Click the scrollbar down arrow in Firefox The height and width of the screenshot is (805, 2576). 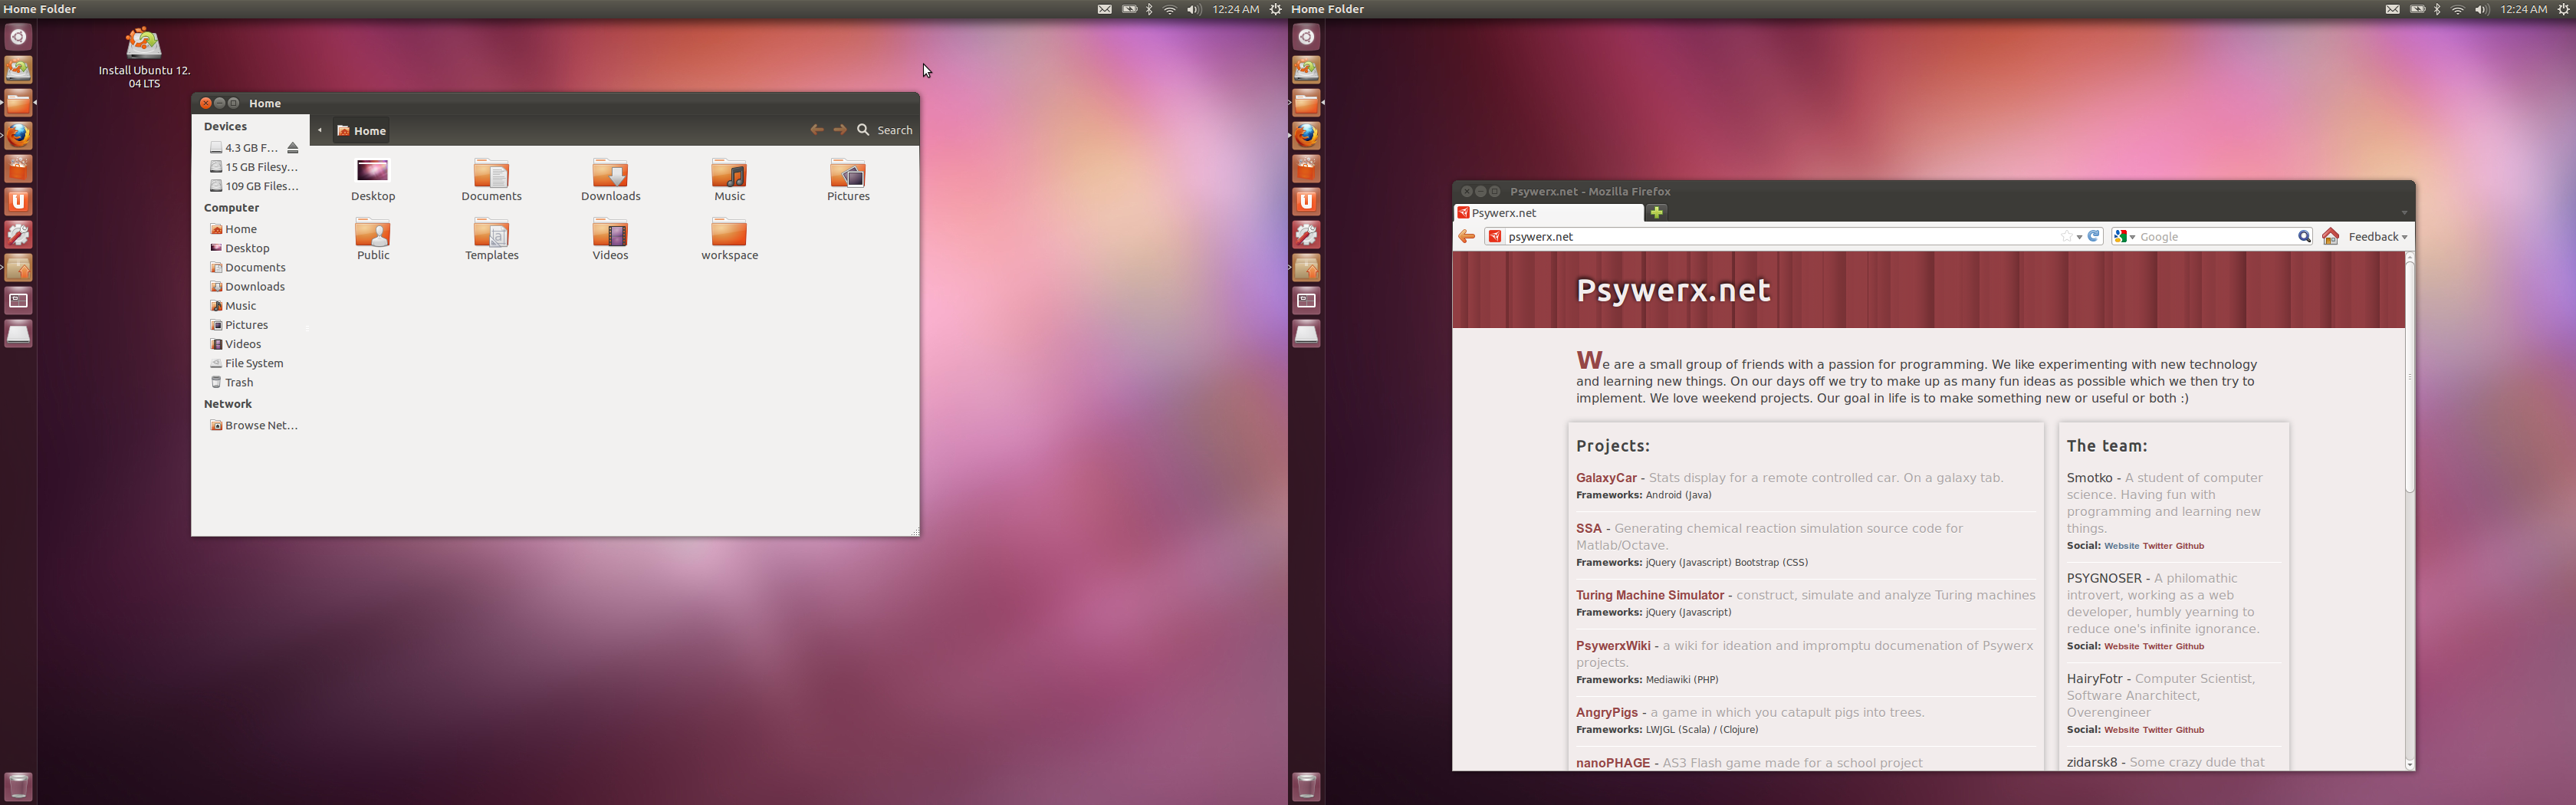[2410, 764]
